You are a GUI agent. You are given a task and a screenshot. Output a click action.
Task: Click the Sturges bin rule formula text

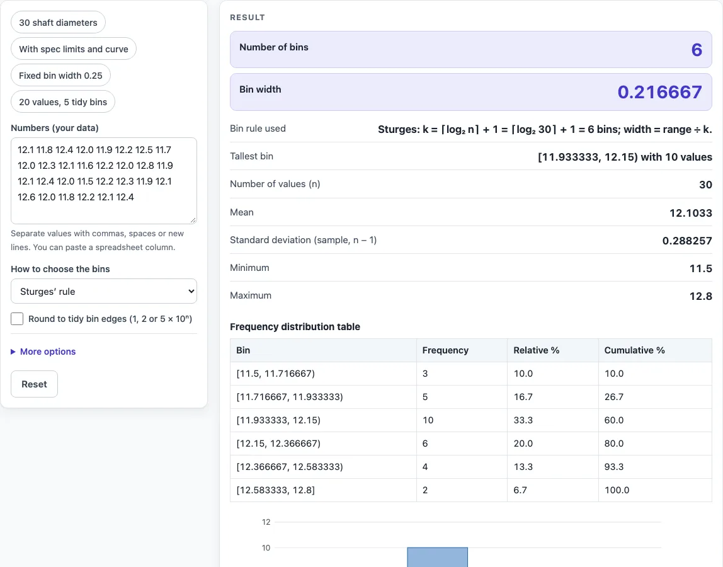(545, 129)
